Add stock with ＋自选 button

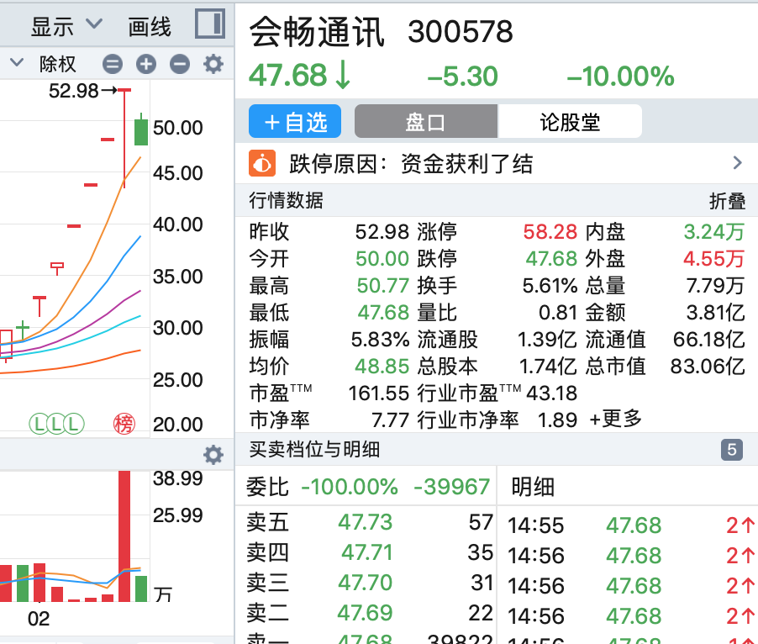coord(295,121)
